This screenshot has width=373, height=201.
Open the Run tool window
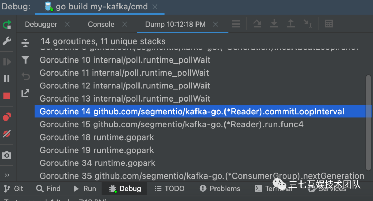tap(85, 189)
